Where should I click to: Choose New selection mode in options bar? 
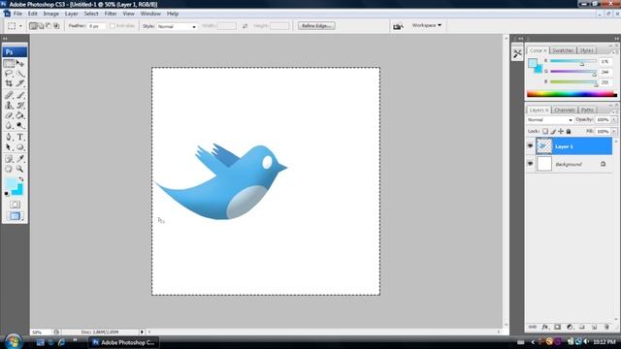click(x=33, y=26)
